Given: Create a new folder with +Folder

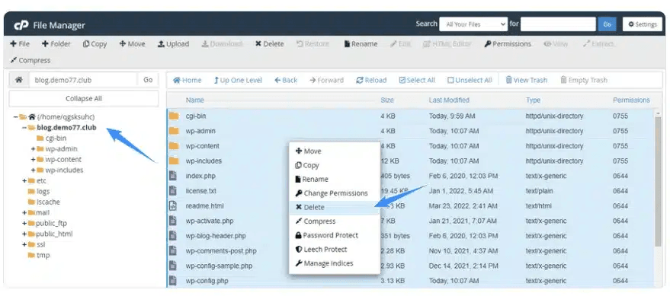Looking at the screenshot, I should coord(56,44).
